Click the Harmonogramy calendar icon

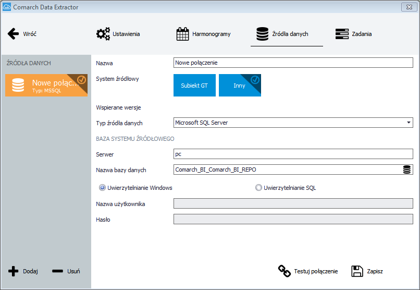tap(183, 34)
